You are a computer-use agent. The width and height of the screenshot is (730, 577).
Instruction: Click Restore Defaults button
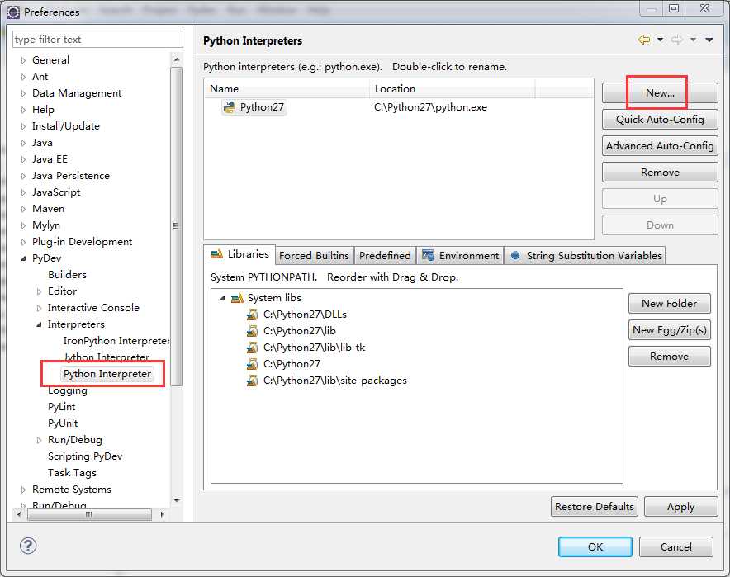click(595, 506)
